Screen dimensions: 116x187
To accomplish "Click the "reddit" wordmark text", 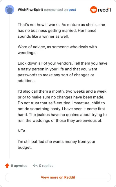I will coord(104,10).
